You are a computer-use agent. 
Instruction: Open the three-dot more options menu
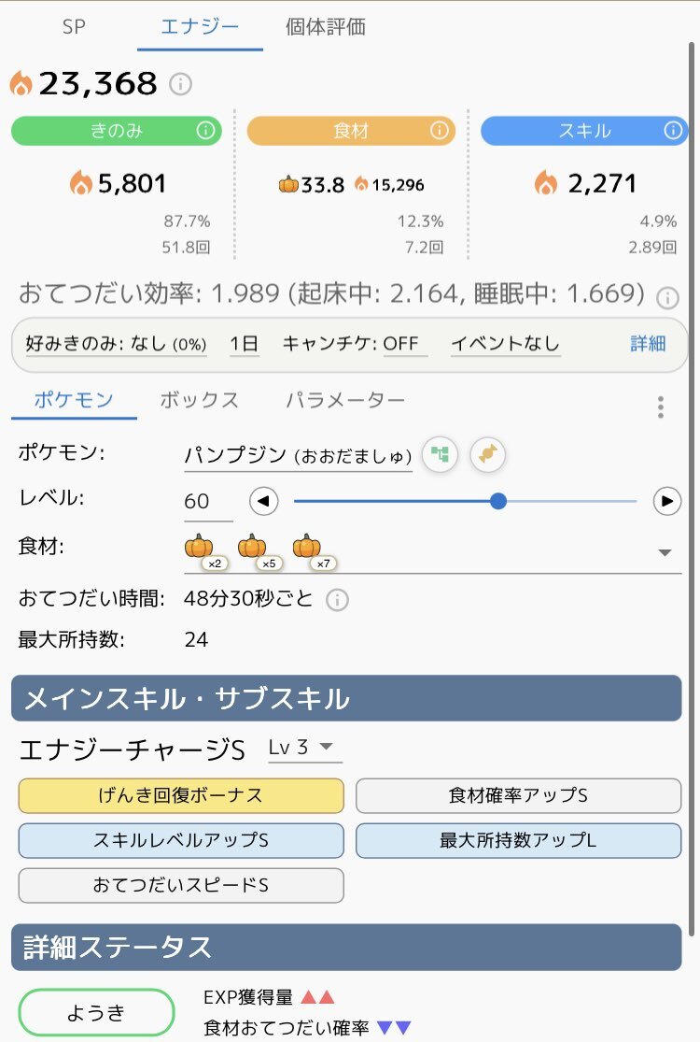point(661,407)
